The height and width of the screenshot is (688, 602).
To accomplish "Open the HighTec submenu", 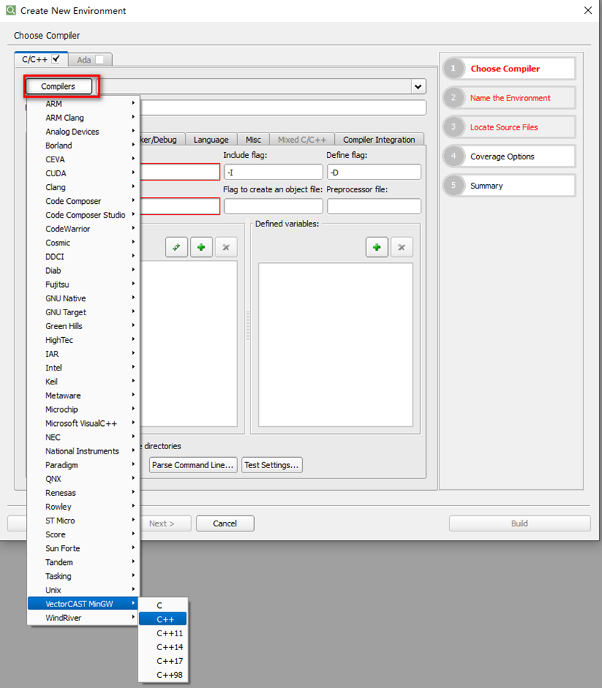I will [x=84, y=340].
